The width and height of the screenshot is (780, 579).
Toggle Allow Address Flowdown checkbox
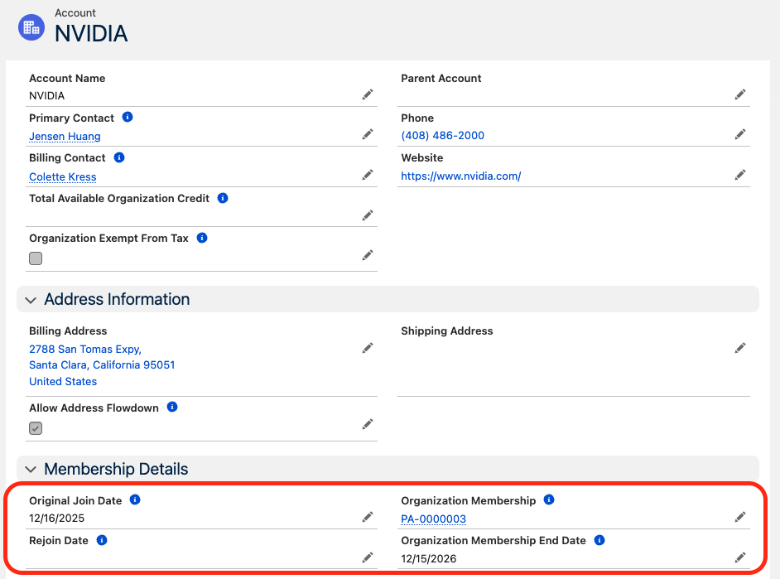click(x=36, y=428)
